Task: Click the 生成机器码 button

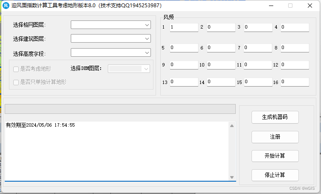Action: 275,117
